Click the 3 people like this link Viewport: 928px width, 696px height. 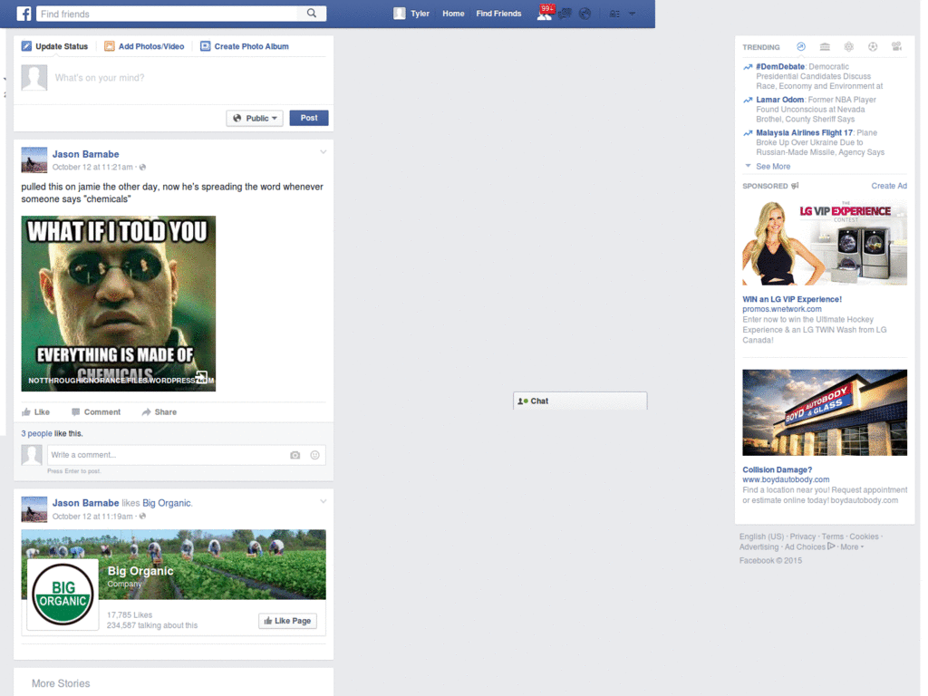click(x=36, y=433)
